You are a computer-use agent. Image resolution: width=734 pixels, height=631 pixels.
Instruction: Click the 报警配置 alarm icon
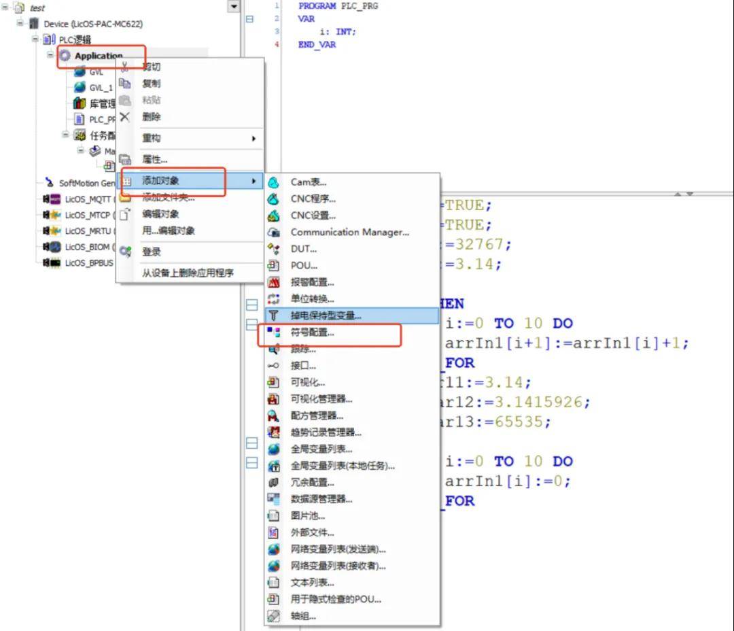pyautogui.click(x=273, y=282)
